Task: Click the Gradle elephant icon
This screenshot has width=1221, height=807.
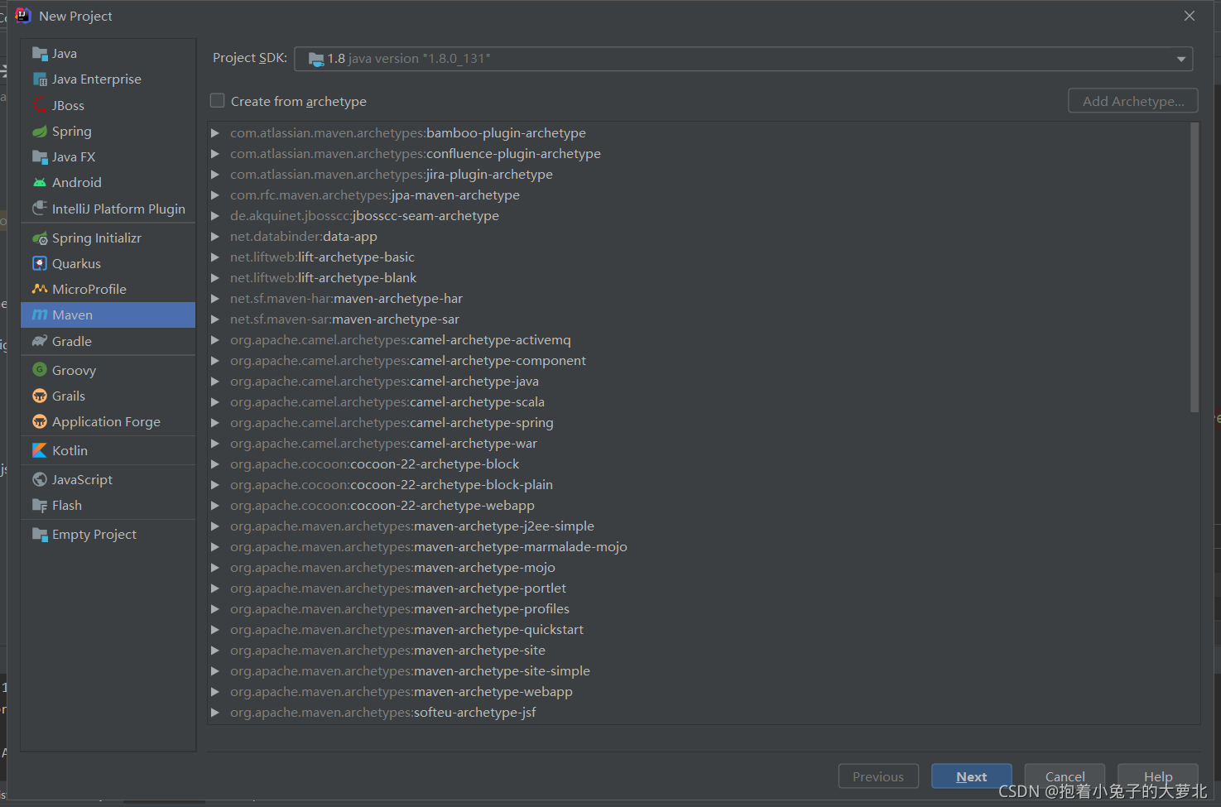Action: click(x=40, y=341)
